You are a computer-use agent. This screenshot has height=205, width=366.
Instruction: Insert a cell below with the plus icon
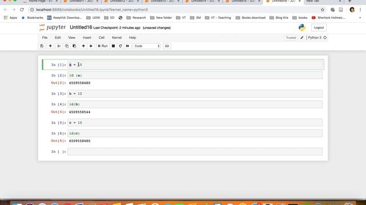[50, 46]
